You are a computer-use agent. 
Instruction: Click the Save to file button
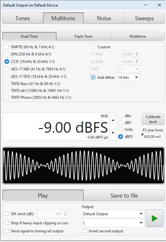tap(124, 195)
